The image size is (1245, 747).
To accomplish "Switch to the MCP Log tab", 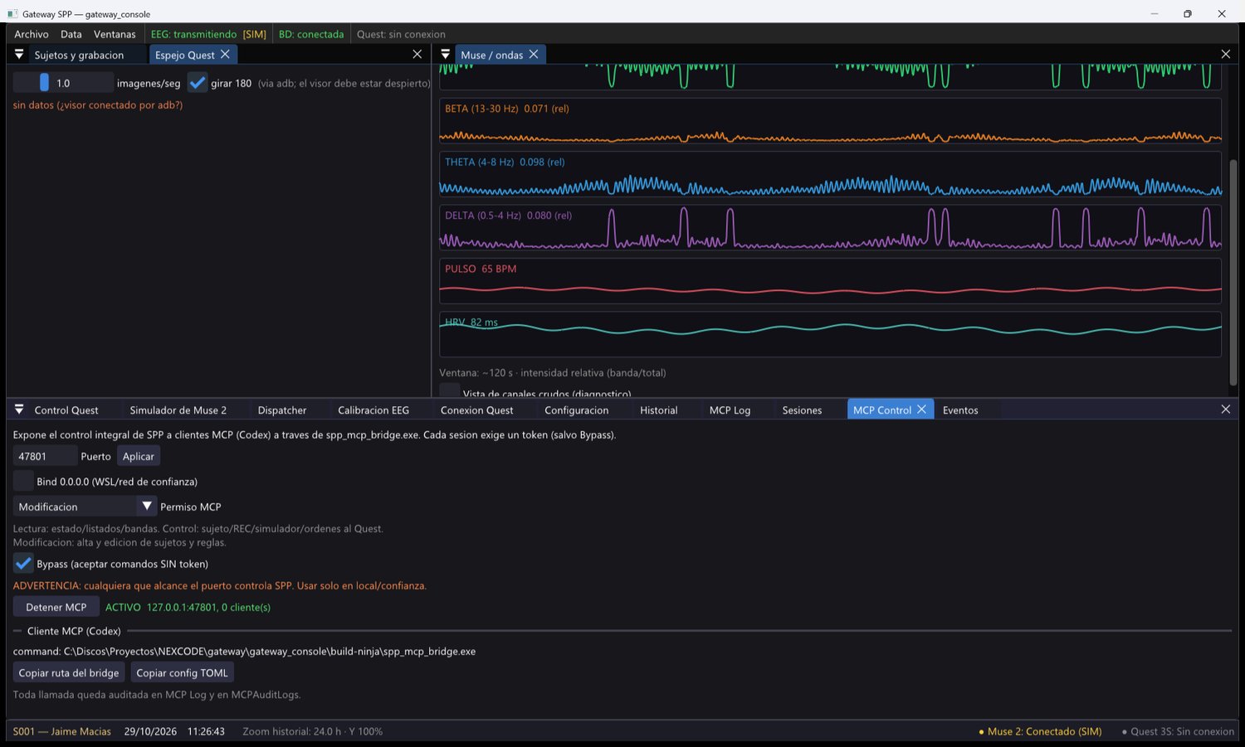I will coord(730,410).
